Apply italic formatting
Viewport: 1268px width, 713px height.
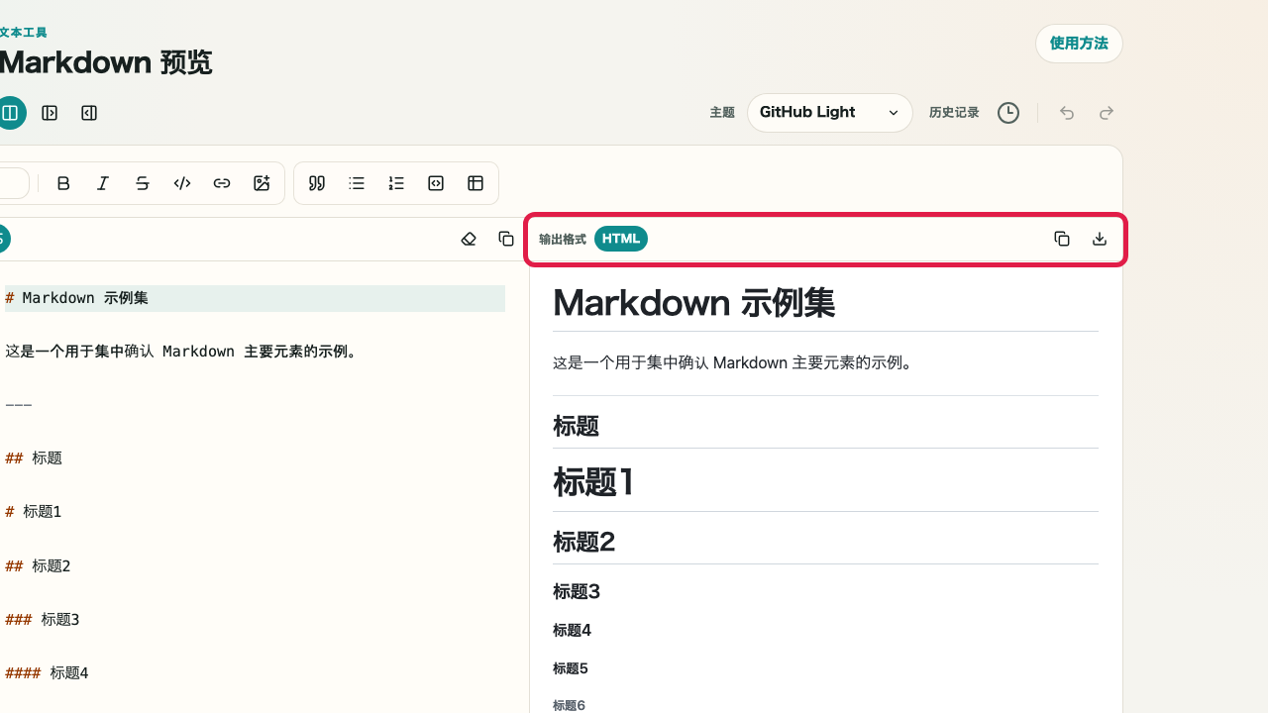tap(103, 183)
